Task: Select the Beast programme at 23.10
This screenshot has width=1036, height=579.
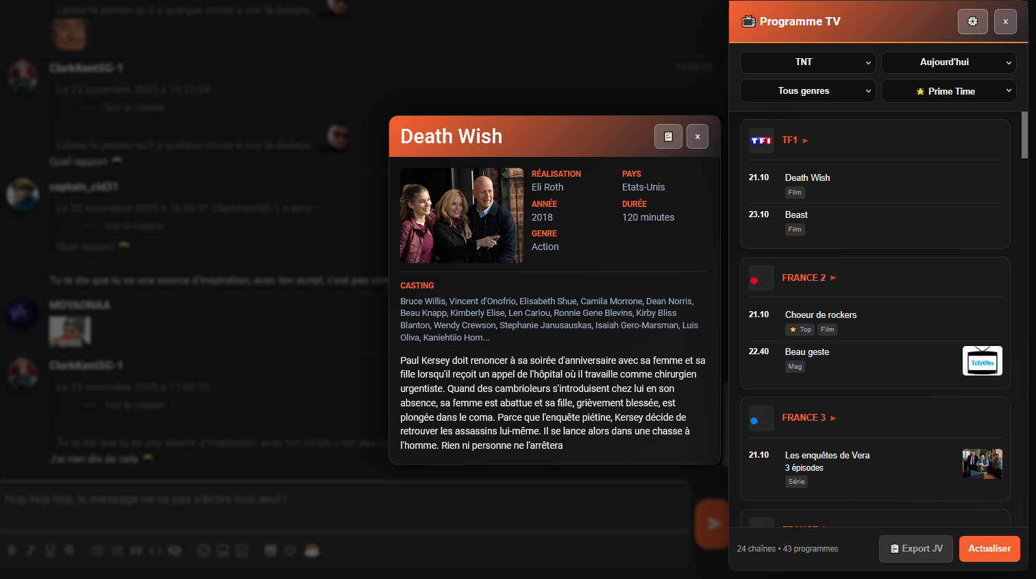Action: (796, 215)
